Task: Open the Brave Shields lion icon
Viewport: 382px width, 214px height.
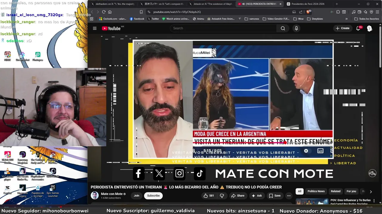Action: point(309,12)
